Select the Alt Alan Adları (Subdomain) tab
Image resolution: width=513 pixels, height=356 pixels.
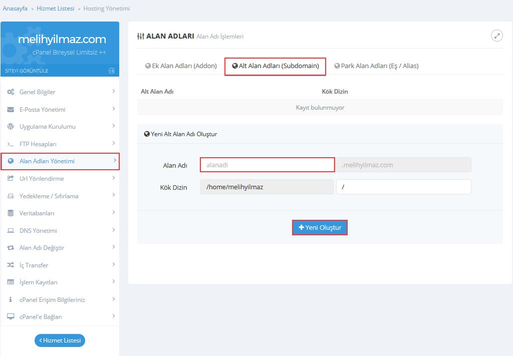[x=275, y=66]
